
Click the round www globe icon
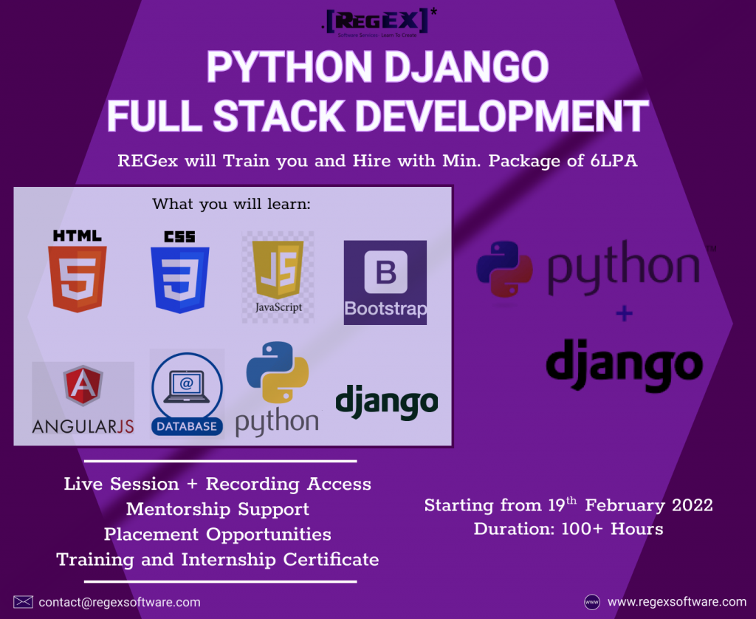tap(592, 602)
